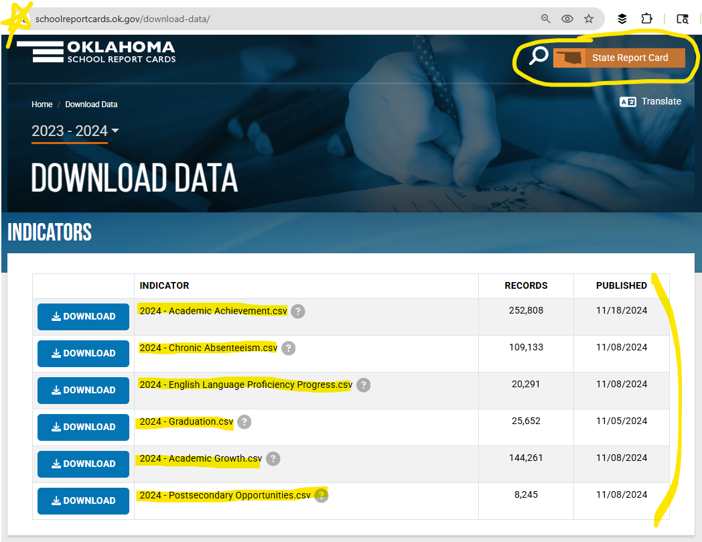Download the Academic Achievement csv file
The width and height of the screenshot is (702, 542).
coord(83,317)
